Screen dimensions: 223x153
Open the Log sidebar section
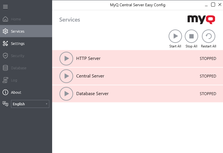pos(14,80)
